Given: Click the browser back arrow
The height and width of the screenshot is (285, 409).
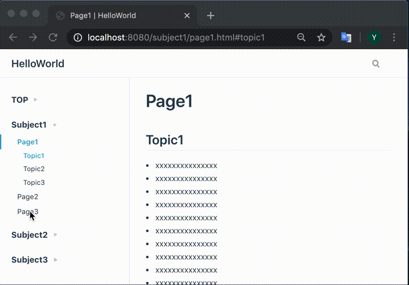Looking at the screenshot, I should [13, 37].
